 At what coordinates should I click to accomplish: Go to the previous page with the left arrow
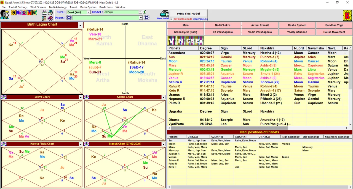[x=69, y=18]
